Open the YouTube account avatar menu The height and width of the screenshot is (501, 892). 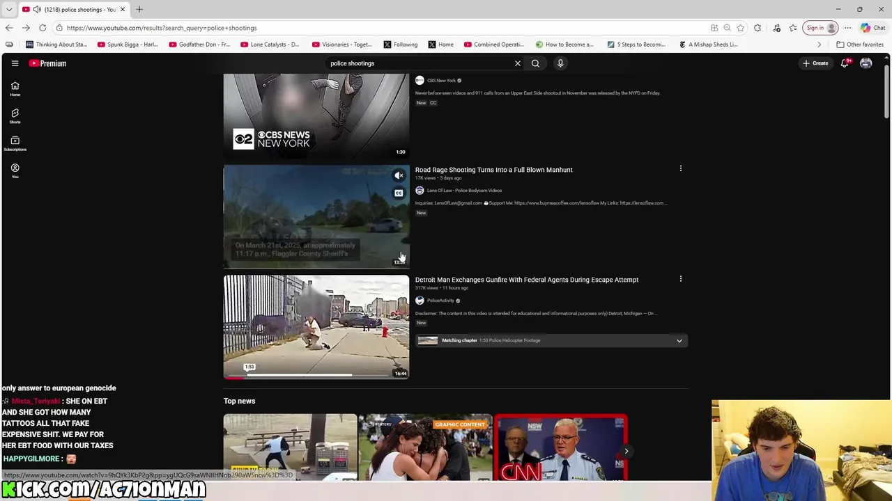click(x=866, y=63)
